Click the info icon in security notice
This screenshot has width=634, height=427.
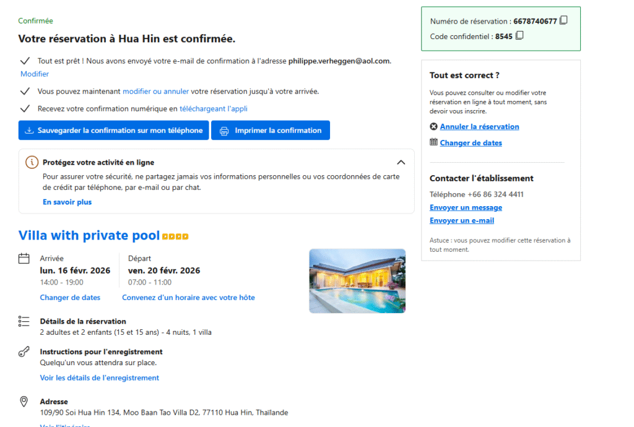32,163
